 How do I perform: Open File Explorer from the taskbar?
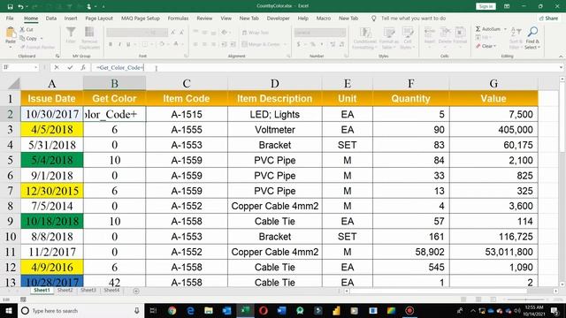pos(209,310)
